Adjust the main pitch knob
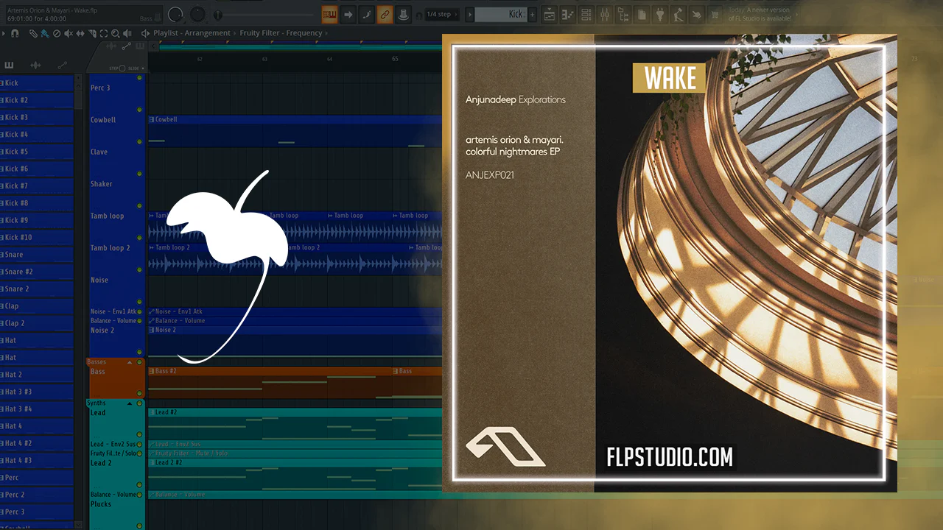 [x=198, y=14]
